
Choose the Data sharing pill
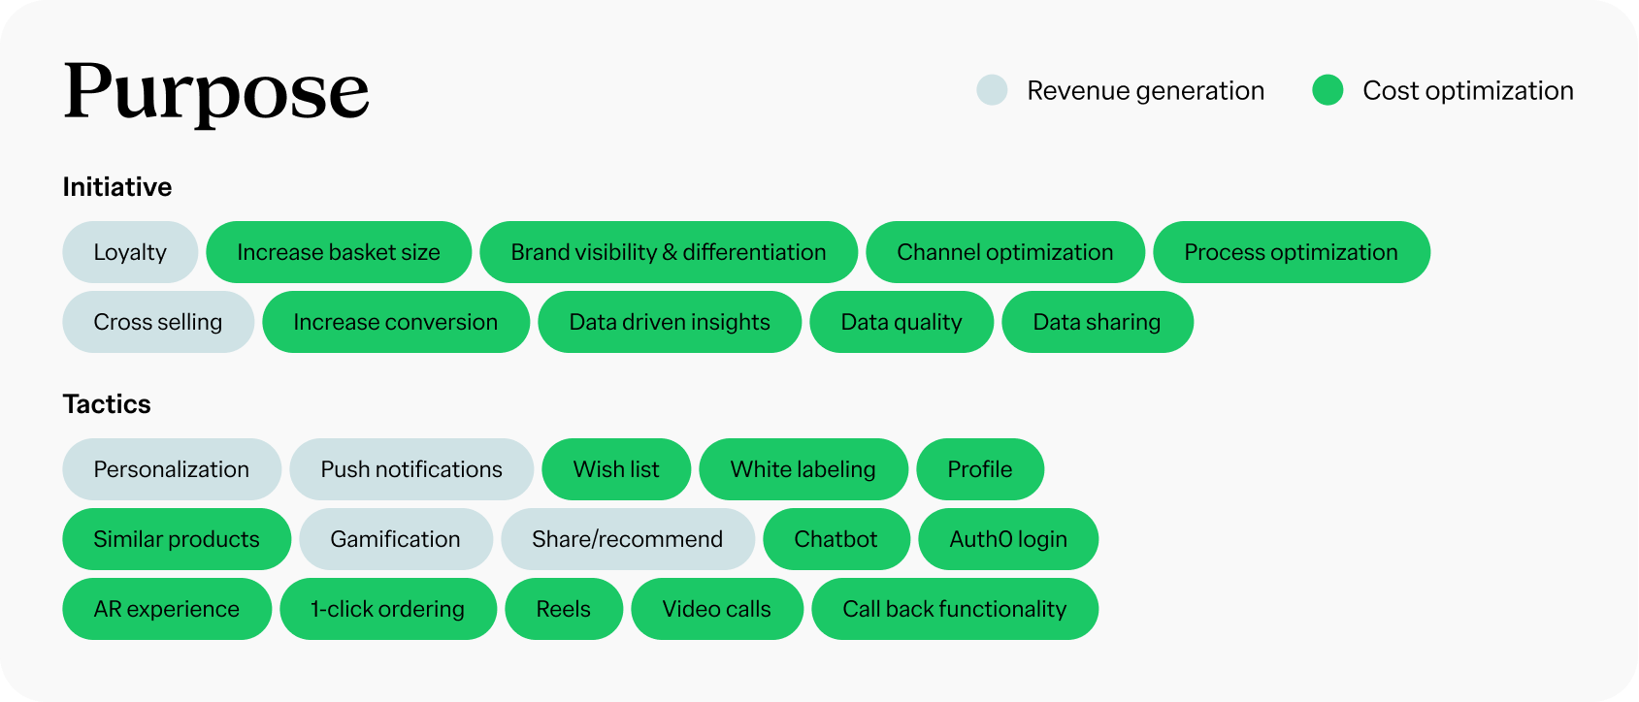1097,322
